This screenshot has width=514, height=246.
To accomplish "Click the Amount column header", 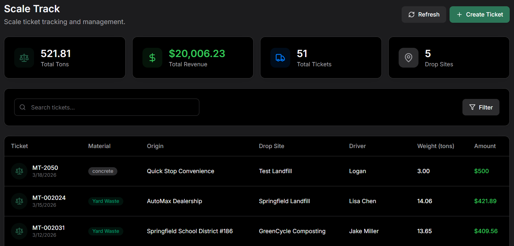I will pyautogui.click(x=485, y=146).
